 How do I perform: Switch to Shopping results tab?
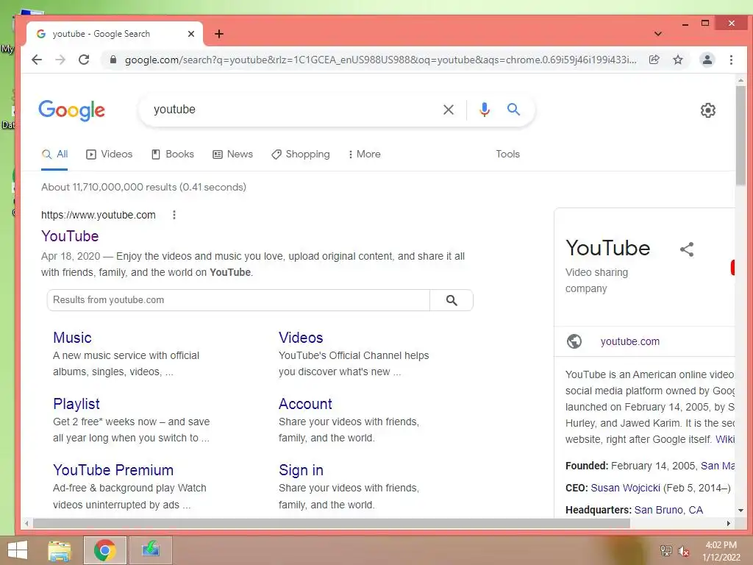[x=301, y=154]
